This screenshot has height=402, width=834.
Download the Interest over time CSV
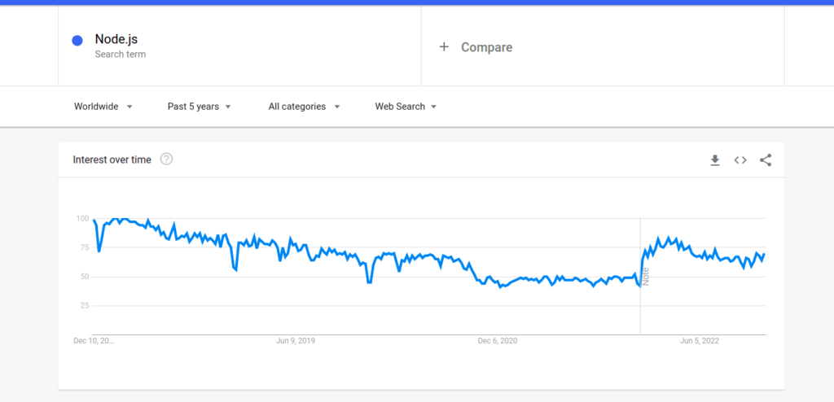point(715,160)
